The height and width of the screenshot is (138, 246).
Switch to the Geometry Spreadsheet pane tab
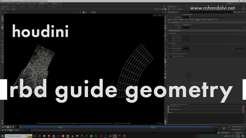[52, 6]
